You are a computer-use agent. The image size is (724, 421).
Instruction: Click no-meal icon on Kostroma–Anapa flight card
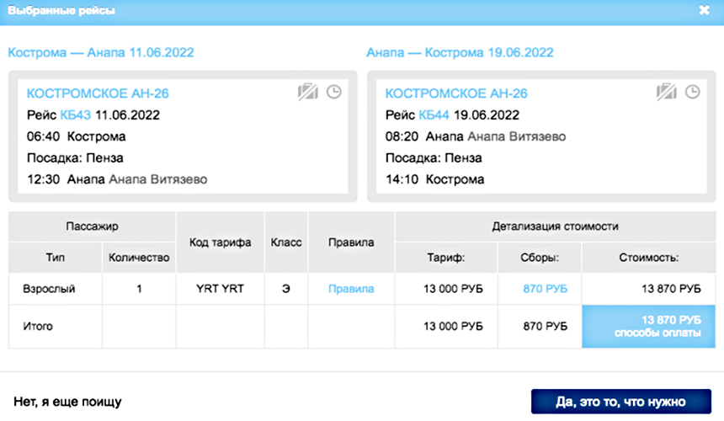click(x=307, y=92)
